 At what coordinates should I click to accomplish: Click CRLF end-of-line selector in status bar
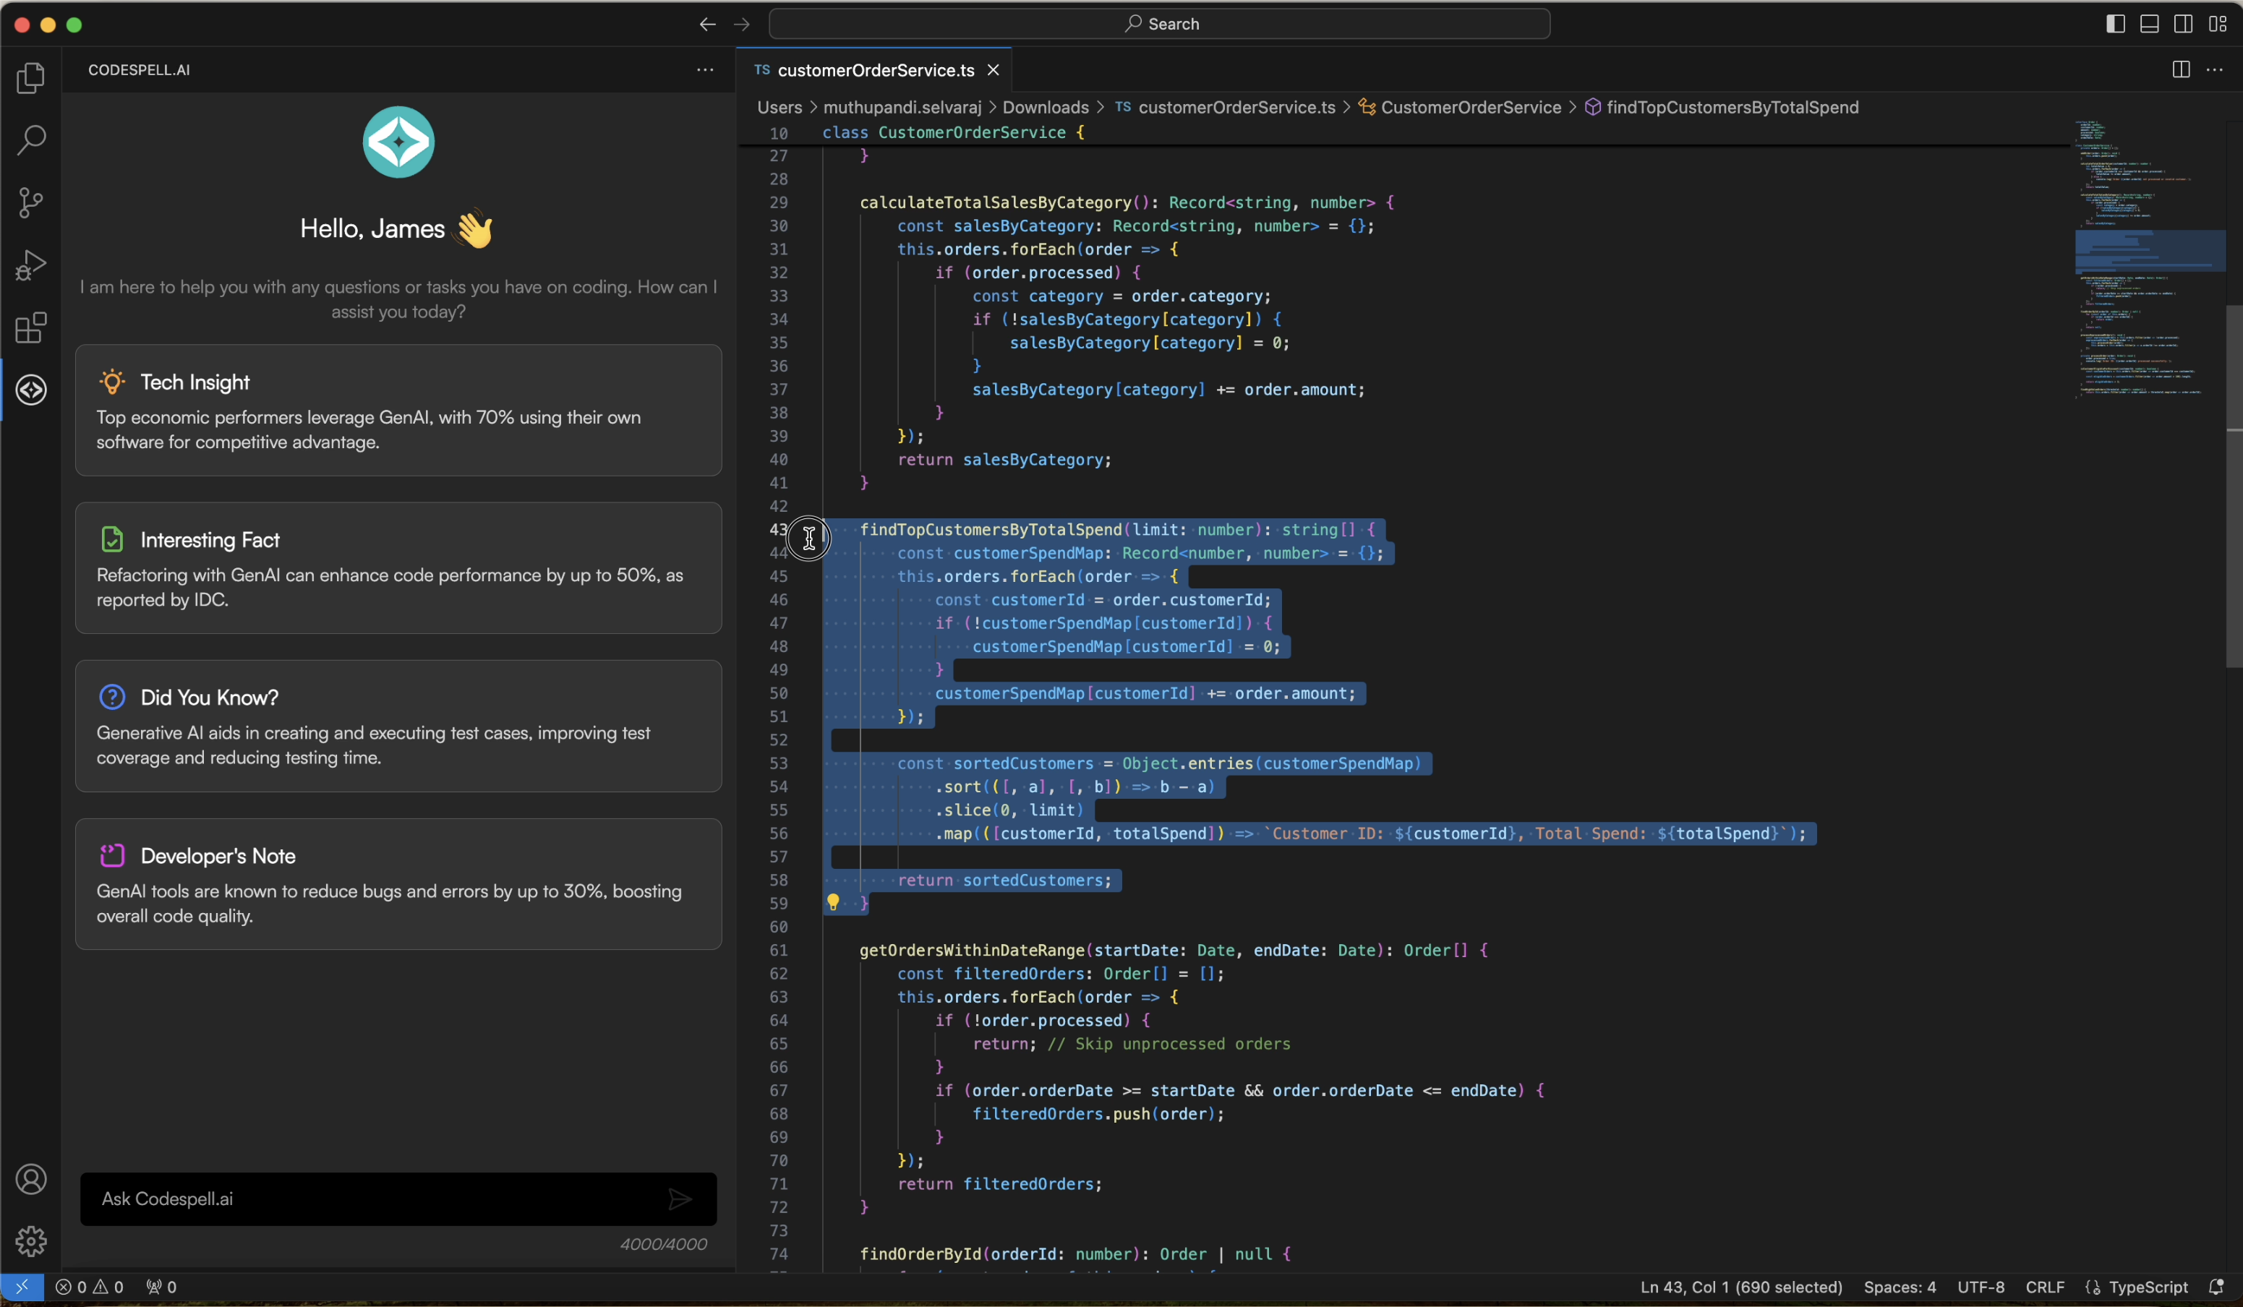[x=2044, y=1287]
